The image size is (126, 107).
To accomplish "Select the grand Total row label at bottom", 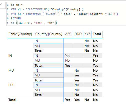I will pyautogui.click(x=12, y=100).
